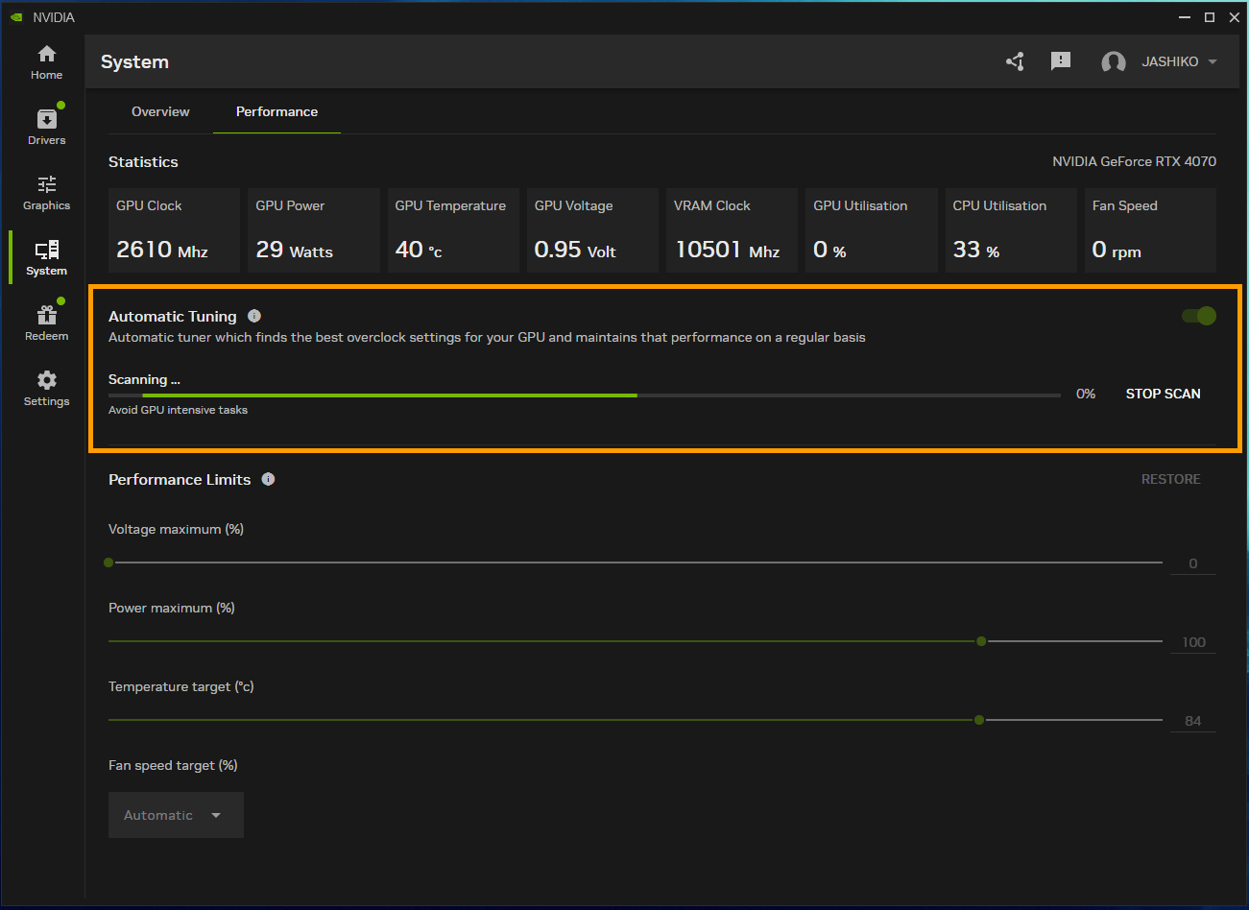Click the STOP SCAN button
The image size is (1249, 910).
tap(1163, 394)
